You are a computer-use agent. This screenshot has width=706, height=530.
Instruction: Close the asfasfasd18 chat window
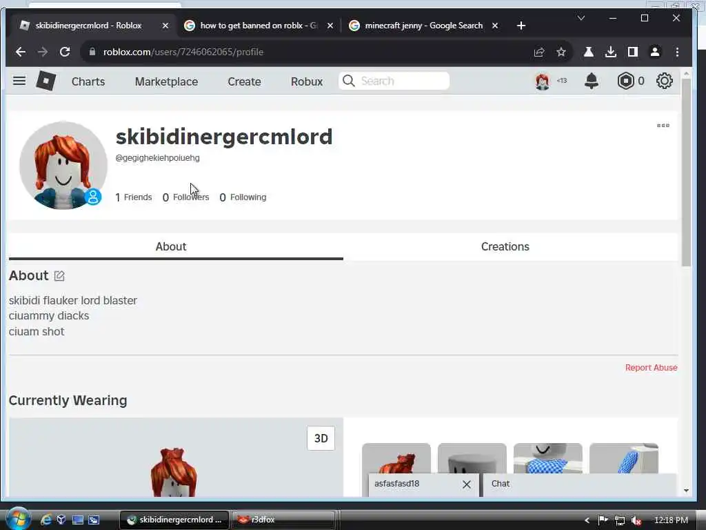[467, 484]
